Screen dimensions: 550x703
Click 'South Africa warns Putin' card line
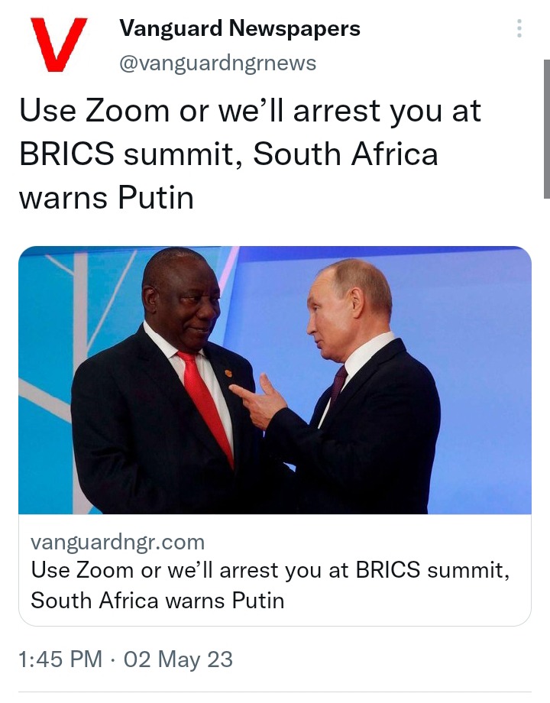pyautogui.click(x=157, y=601)
